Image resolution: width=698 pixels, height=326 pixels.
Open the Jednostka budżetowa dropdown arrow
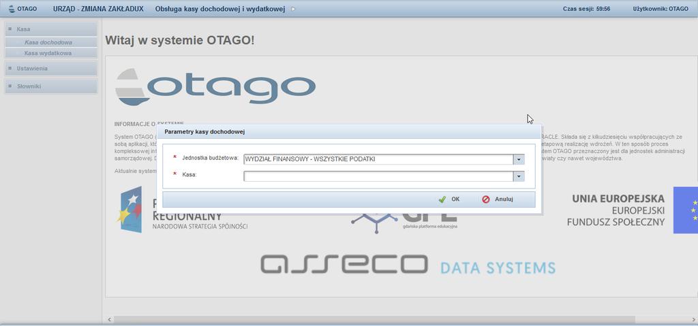tap(519, 159)
